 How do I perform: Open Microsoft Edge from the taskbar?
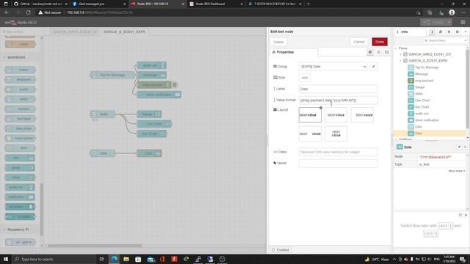pyautogui.click(x=115, y=259)
